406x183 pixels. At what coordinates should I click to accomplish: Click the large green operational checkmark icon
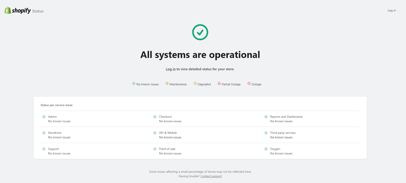pos(200,32)
